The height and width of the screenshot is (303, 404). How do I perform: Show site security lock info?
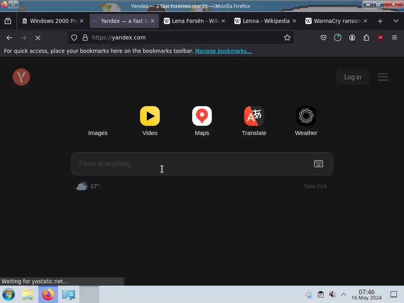[x=85, y=37]
